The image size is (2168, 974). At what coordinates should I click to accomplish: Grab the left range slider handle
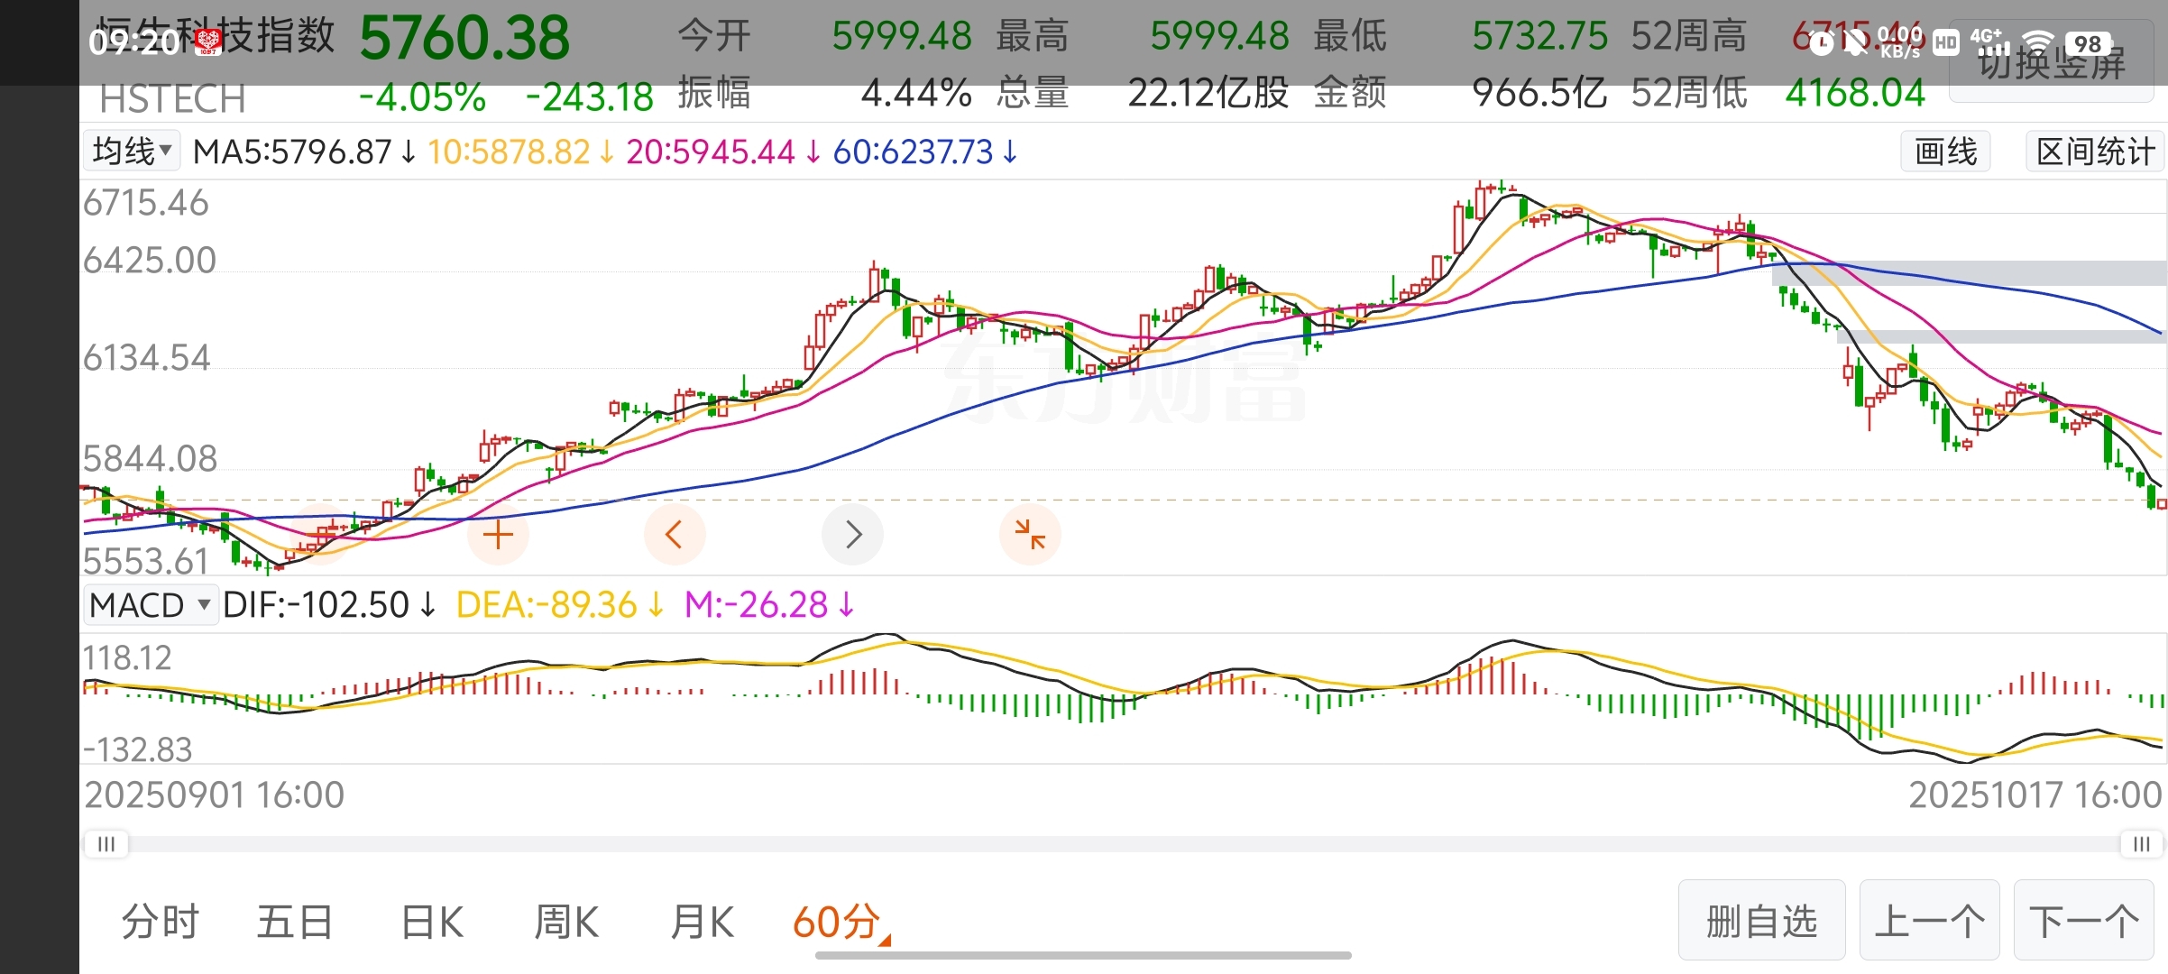(106, 844)
